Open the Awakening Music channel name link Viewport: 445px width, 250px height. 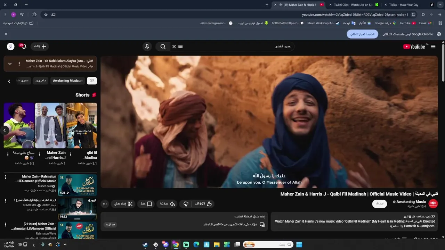pyautogui.click(x=411, y=202)
